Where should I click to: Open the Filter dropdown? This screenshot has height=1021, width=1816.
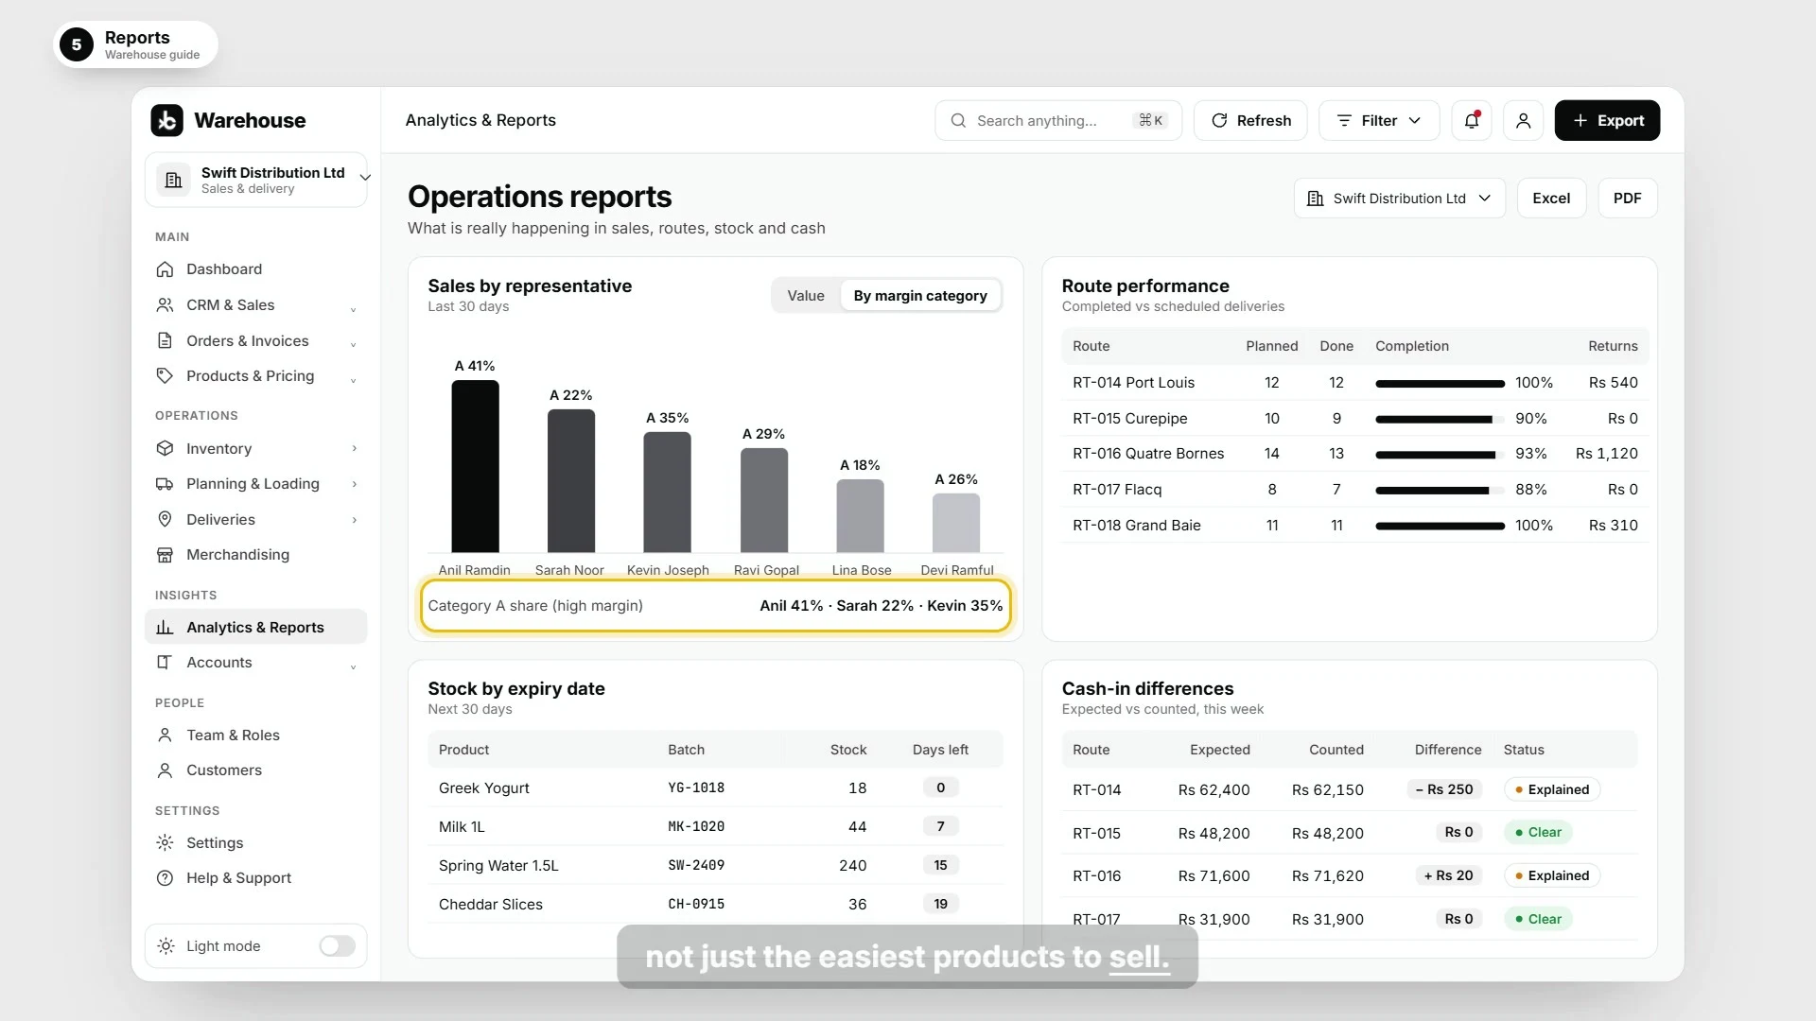[x=1378, y=120]
